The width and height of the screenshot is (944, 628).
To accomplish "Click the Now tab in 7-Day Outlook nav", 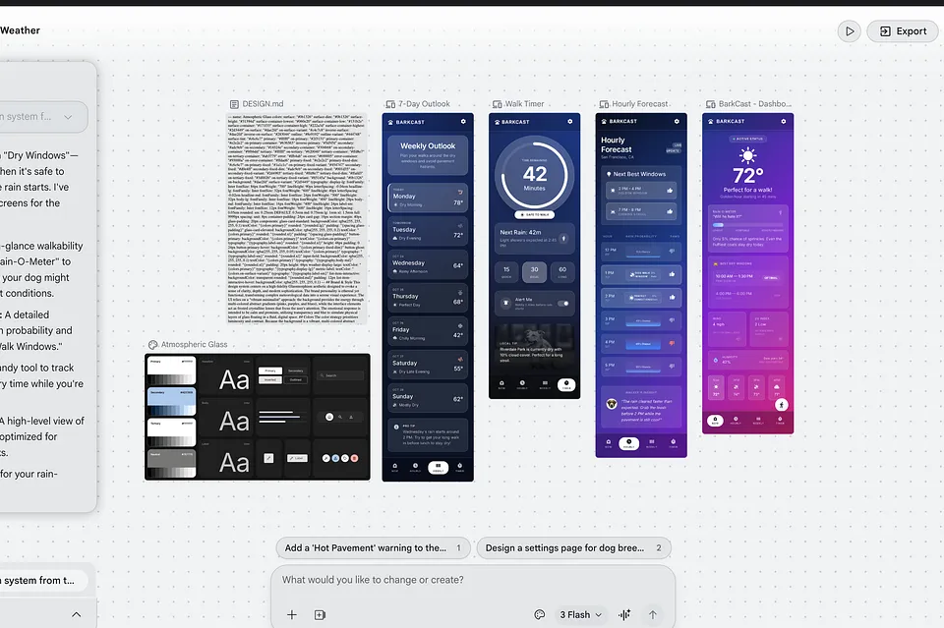I will click(x=395, y=468).
